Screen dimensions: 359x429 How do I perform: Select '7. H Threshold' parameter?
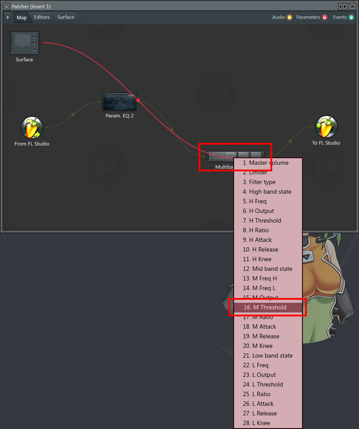click(x=268, y=220)
